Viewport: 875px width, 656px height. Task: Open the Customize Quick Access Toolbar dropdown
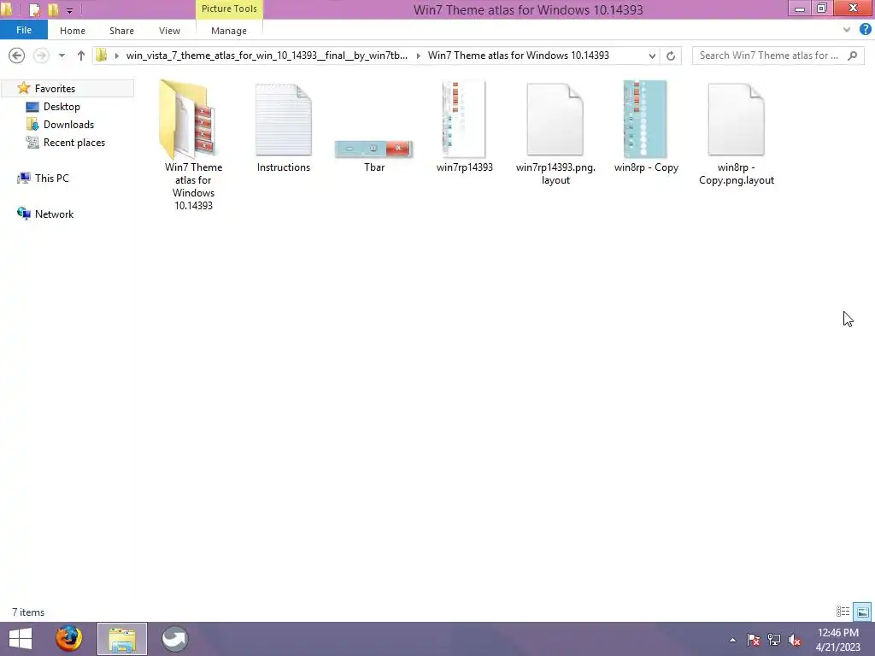[x=70, y=10]
